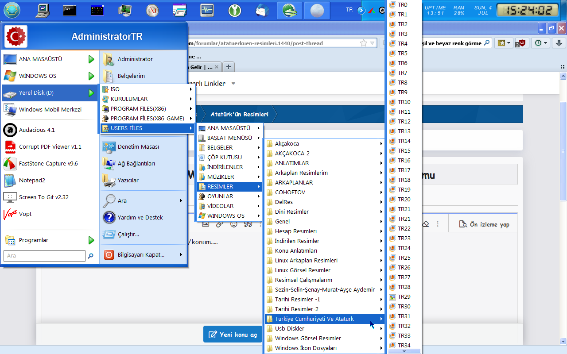Select RESİMLER folder menu item

pos(229,187)
